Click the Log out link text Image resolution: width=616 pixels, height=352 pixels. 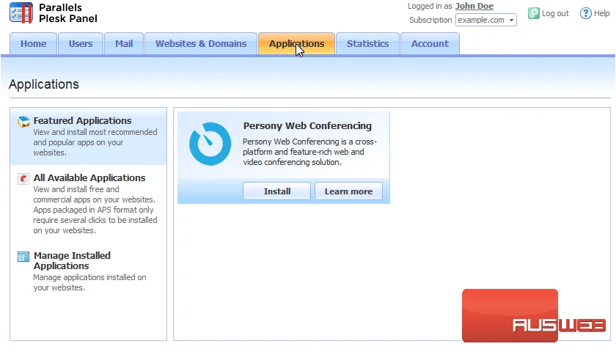(555, 13)
